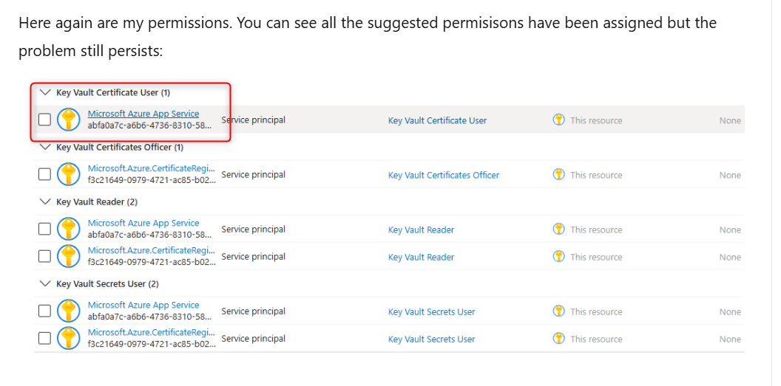Click scope icon in Certificates Officer row
The image size is (781, 386).
click(x=558, y=174)
